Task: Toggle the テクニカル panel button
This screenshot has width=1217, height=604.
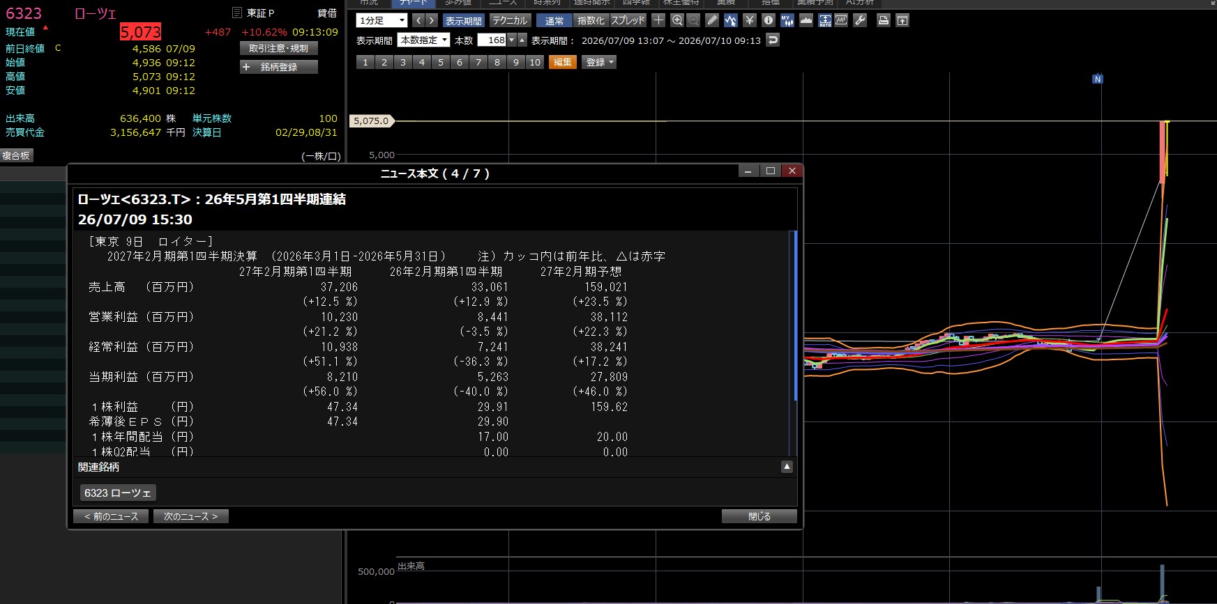Action: pos(510,20)
